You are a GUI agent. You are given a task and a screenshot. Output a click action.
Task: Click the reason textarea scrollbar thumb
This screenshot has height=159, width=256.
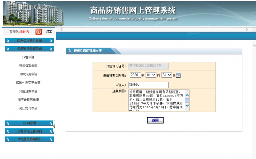(x=187, y=100)
